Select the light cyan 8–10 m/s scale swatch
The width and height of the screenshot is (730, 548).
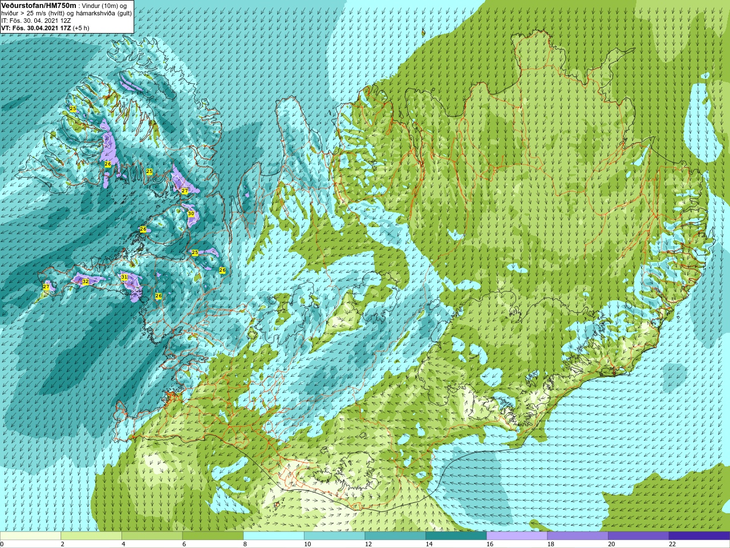coord(274,536)
